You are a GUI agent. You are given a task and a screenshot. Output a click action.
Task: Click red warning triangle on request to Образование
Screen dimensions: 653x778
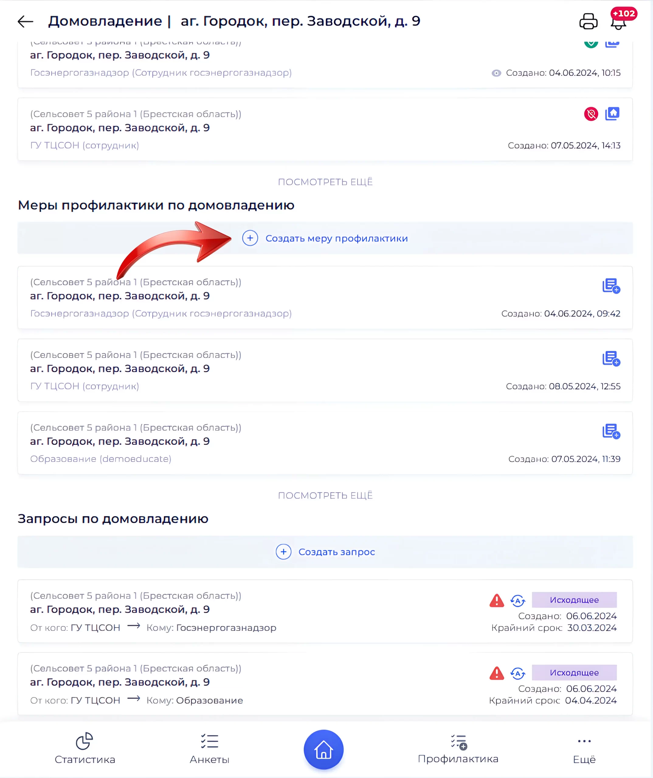pos(497,673)
